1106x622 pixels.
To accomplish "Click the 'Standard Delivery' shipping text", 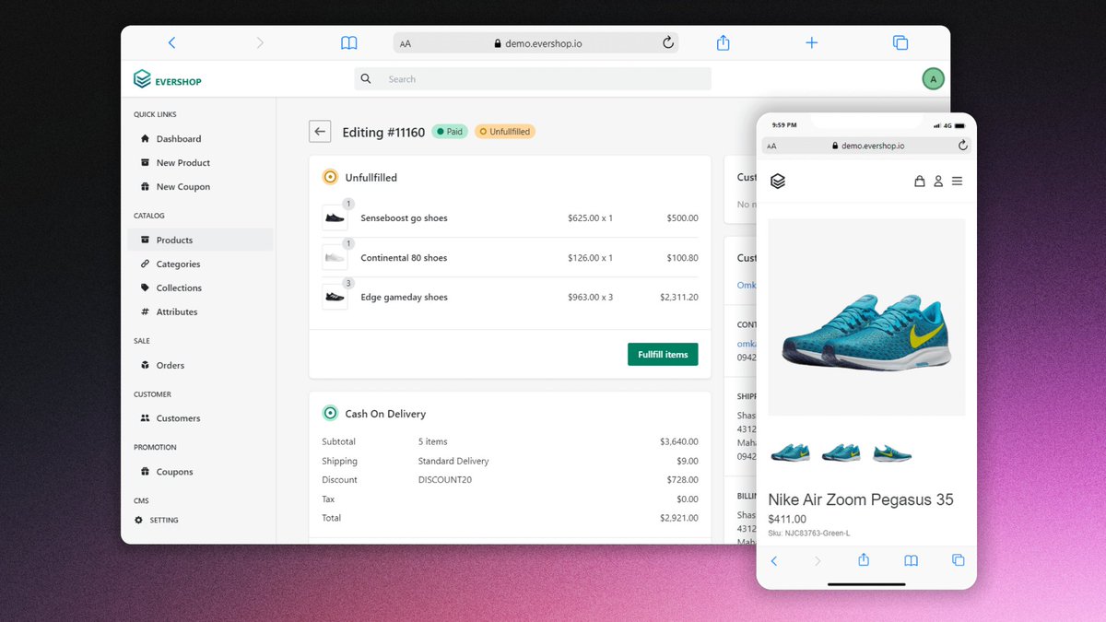I will click(x=453, y=461).
